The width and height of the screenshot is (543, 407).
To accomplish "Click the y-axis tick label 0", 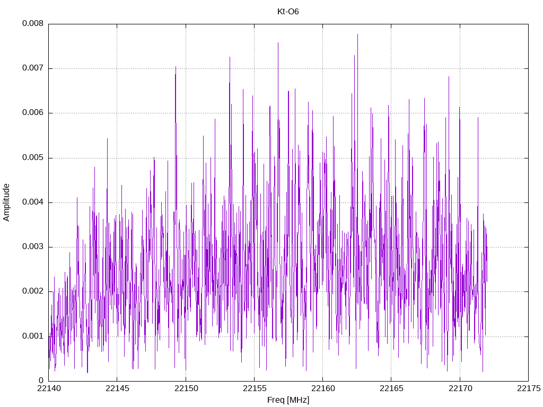I will pos(41,381).
